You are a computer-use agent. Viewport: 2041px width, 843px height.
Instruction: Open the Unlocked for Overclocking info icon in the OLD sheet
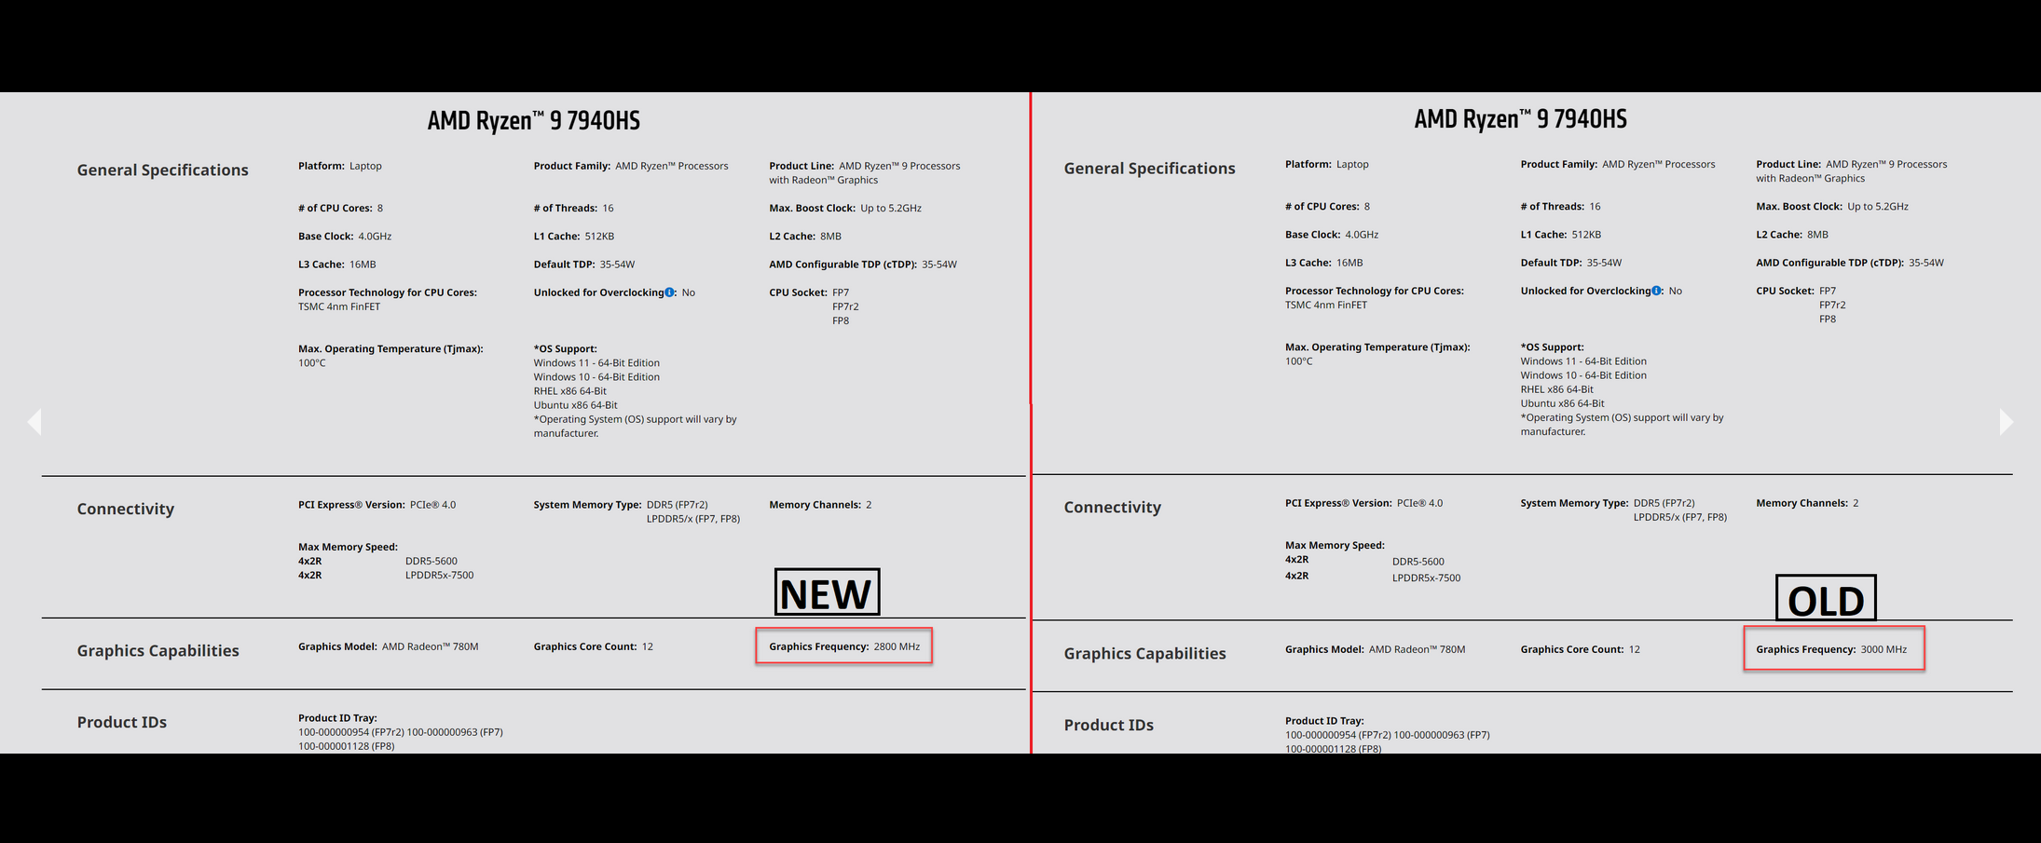click(1656, 291)
